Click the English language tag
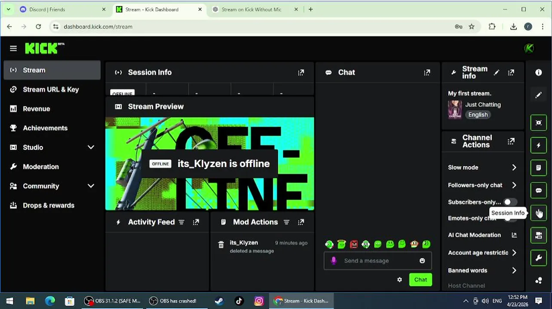 coord(478,115)
